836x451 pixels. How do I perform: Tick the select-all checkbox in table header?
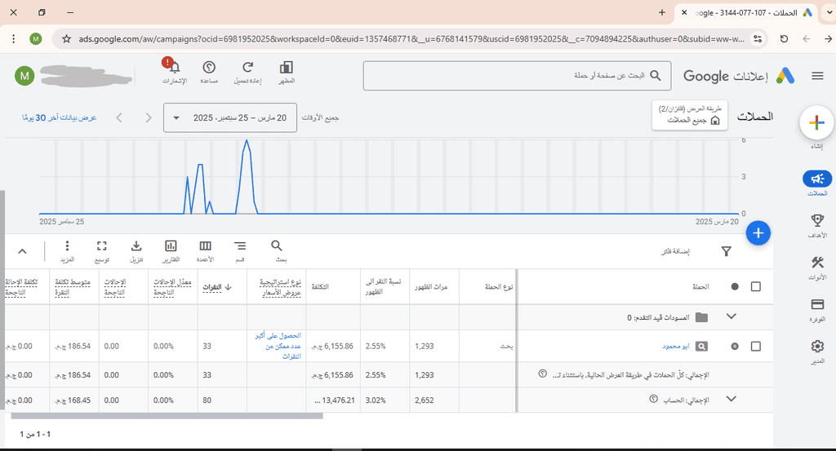click(x=755, y=286)
